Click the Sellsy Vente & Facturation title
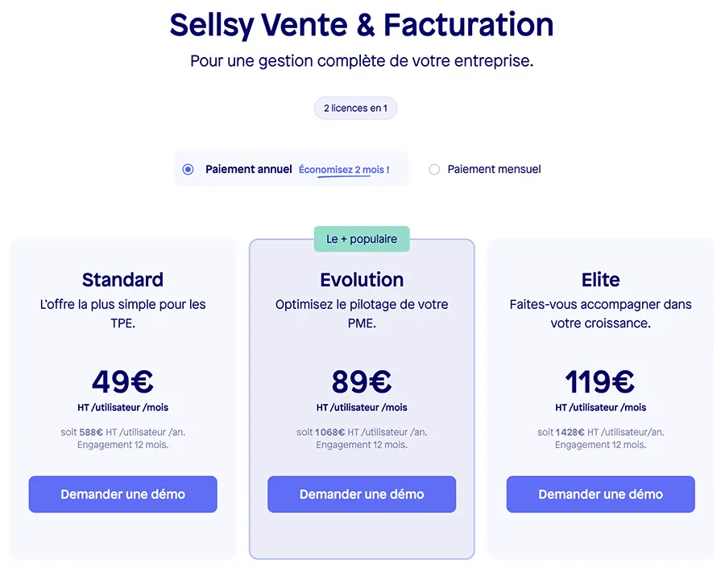This screenshot has height=572, width=725. coord(362,25)
